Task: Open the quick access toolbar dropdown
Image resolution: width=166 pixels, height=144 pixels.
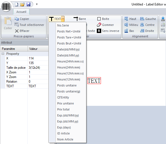Action: pos(37,4)
